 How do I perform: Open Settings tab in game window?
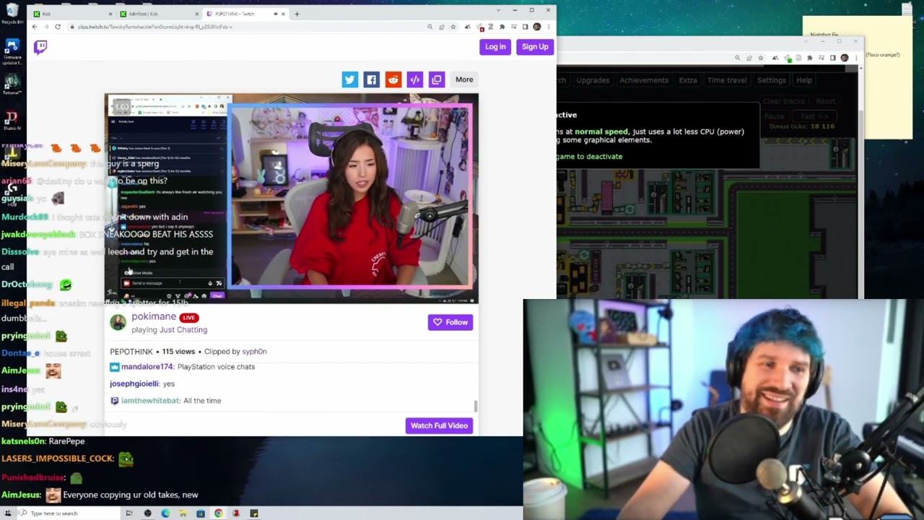point(771,80)
